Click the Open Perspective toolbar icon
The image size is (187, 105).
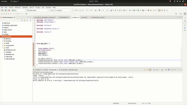point(181,14)
